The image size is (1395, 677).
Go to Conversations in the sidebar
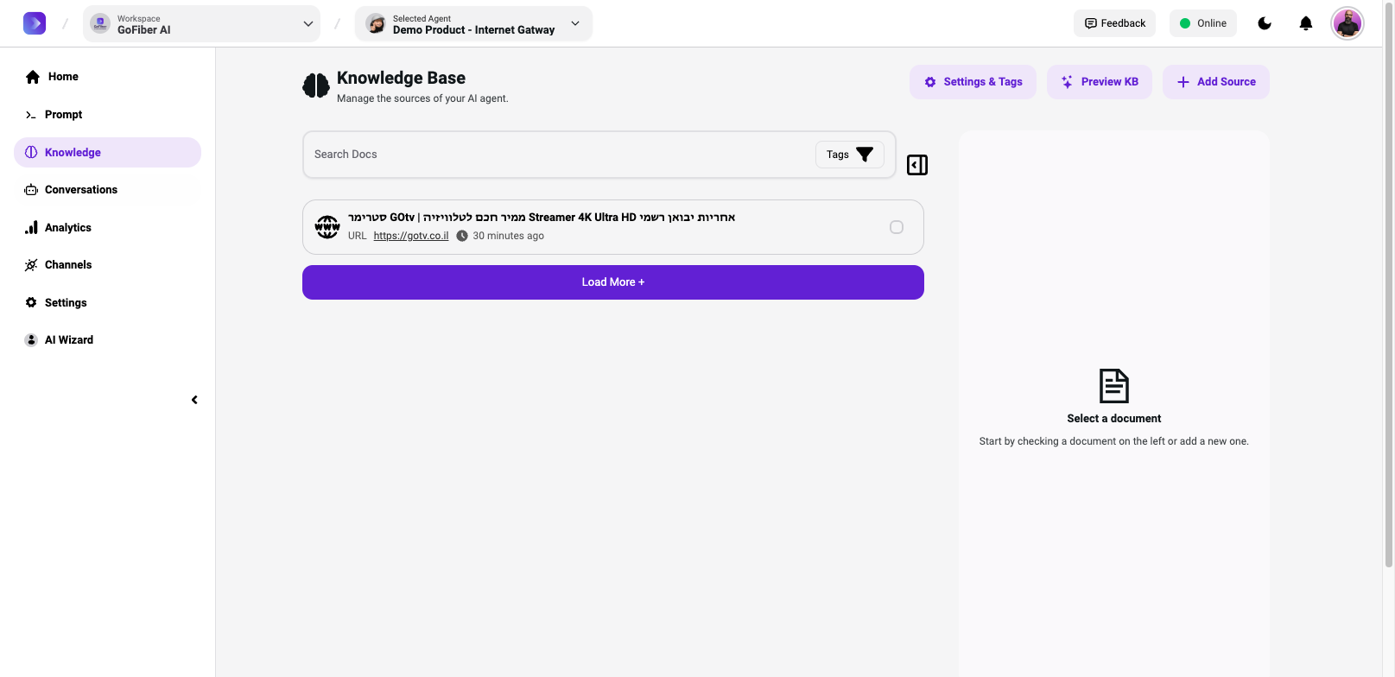coord(80,190)
